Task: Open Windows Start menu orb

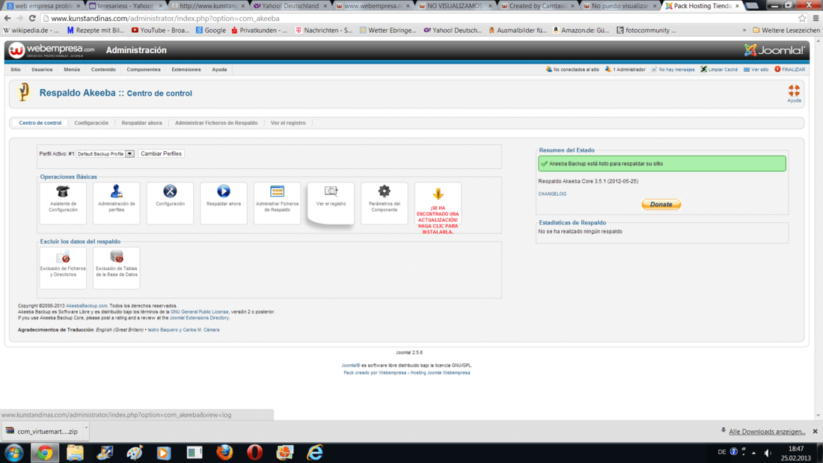Action: tap(14, 453)
